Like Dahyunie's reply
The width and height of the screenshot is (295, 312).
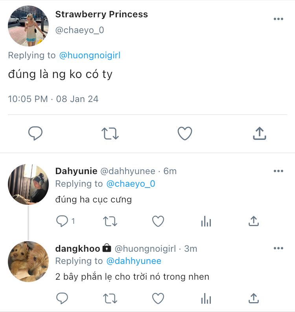click(x=158, y=221)
